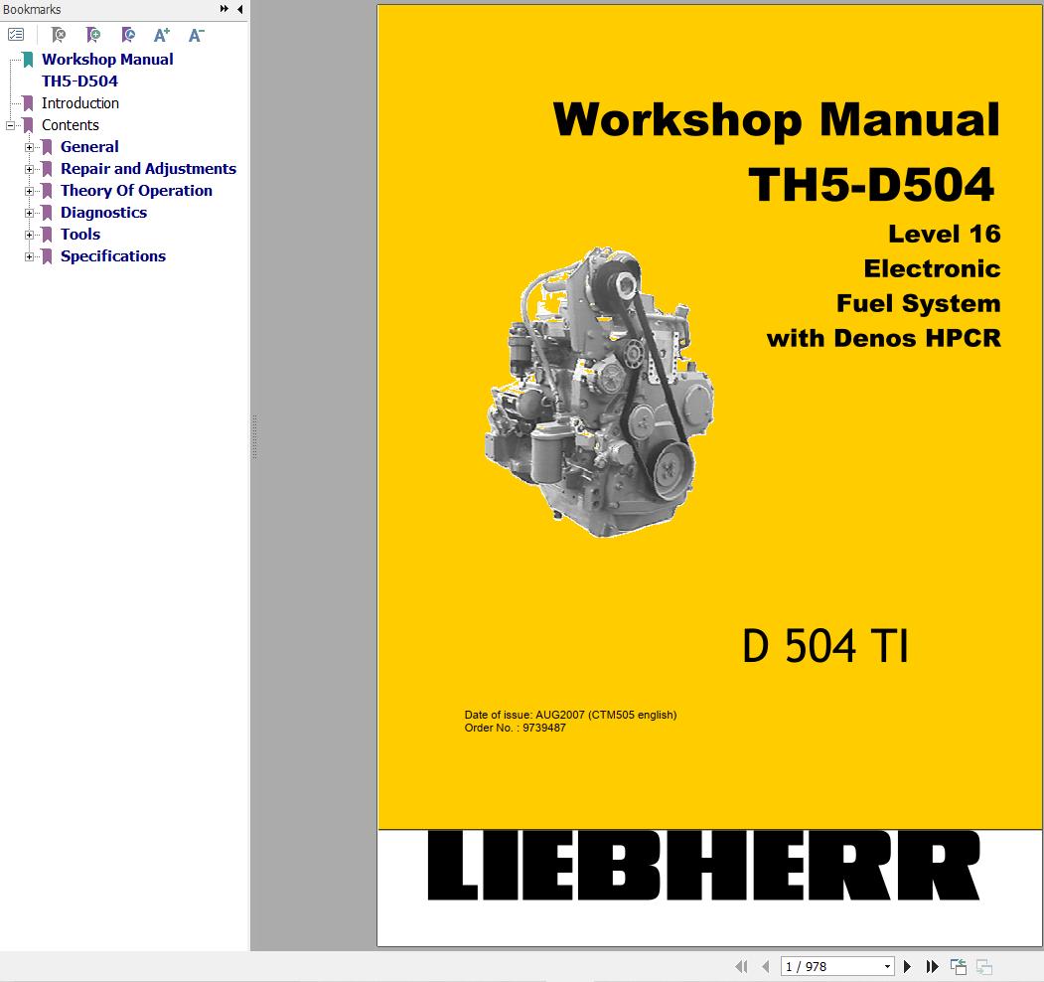Open the Introduction bookmark
The image size is (1044, 982).
(80, 103)
